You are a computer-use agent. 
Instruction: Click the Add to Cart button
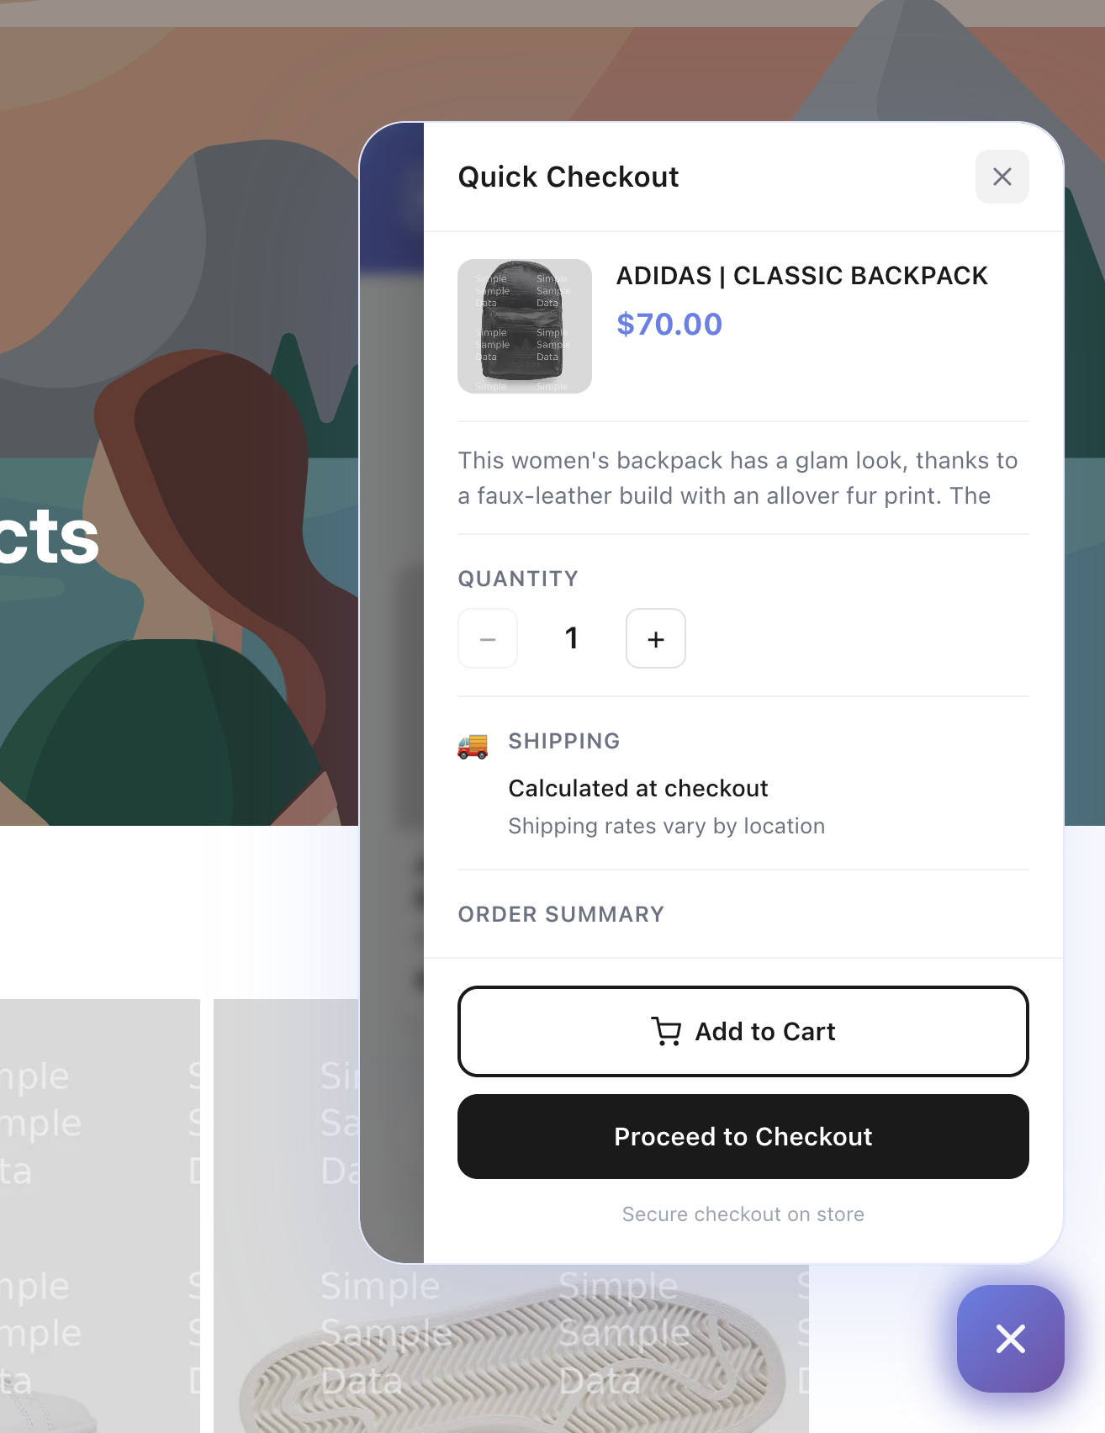[x=743, y=1031]
